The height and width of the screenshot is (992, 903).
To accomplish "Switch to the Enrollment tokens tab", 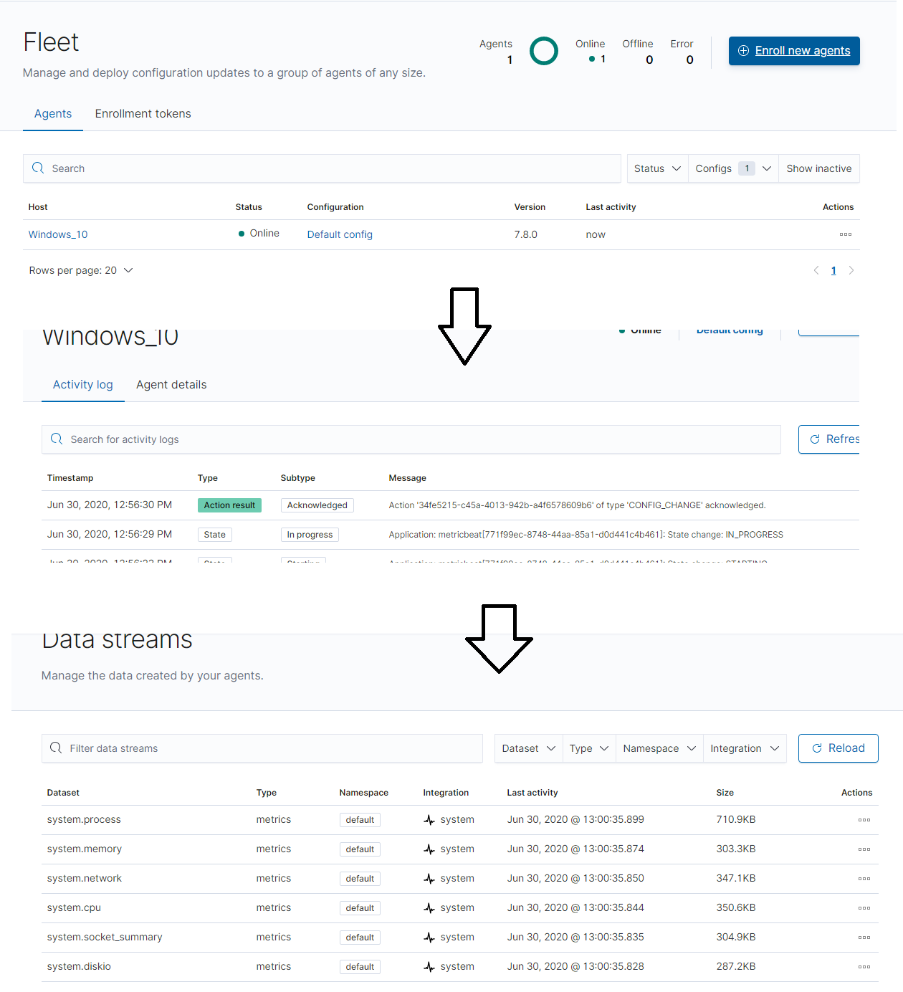I will (143, 114).
